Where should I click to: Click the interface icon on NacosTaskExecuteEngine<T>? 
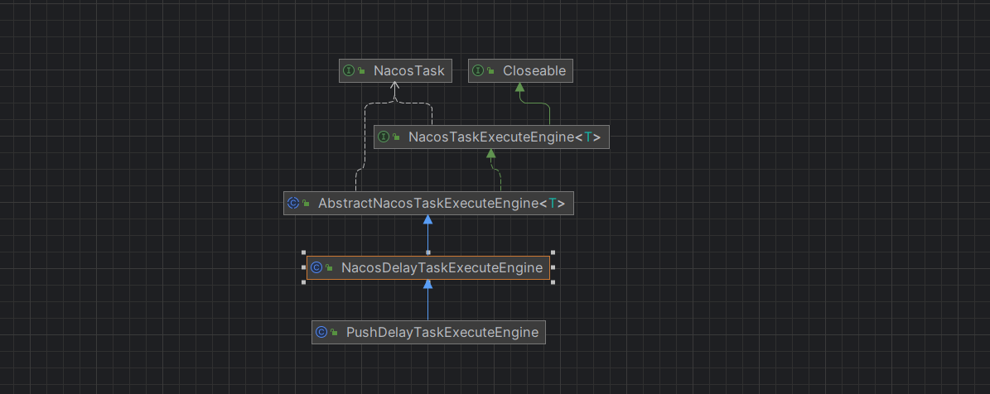click(x=384, y=137)
